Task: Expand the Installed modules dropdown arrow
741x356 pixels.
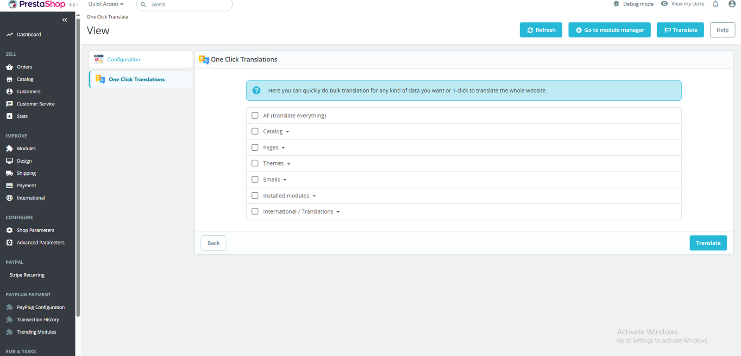Action: (314, 196)
